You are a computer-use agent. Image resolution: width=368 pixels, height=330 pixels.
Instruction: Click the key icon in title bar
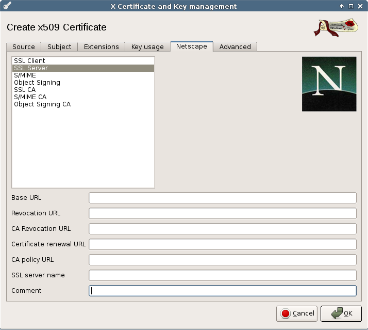click(7, 5)
